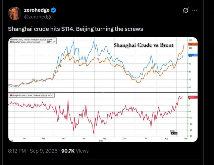Click the blue Brent Crude legend swatch
This screenshot has height=165, width=214.
pyautogui.click(x=11, y=40)
